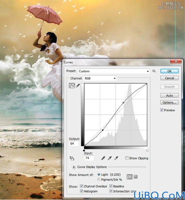This screenshot has width=185, height=200.
Task: Select the lower solid curve point
Action: 103,130
